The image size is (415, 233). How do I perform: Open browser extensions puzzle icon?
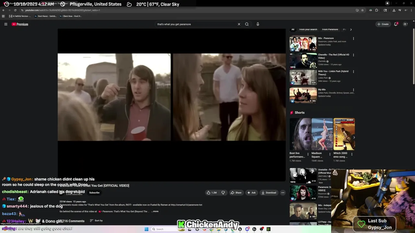(377, 10)
